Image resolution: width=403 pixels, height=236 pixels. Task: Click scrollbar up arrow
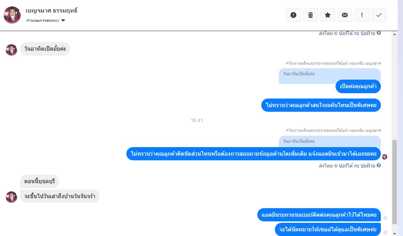(394, 34)
